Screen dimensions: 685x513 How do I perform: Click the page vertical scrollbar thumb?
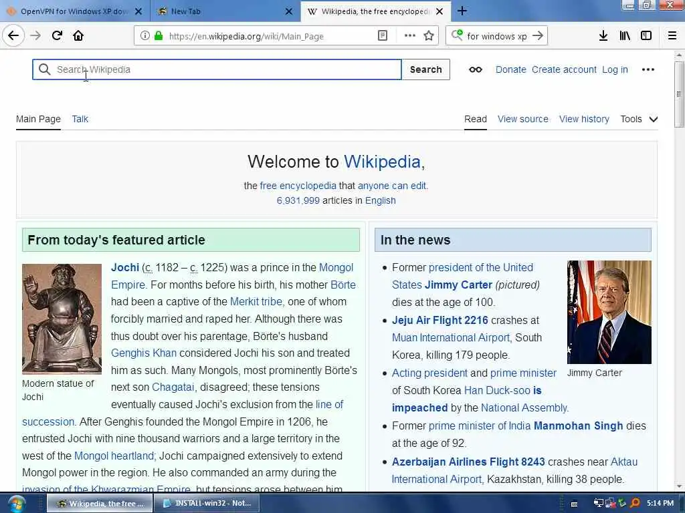tap(678, 94)
